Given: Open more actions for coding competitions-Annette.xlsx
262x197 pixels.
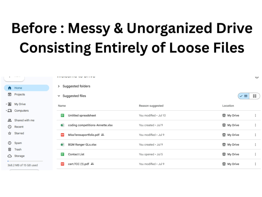Looking at the screenshot, I should point(255,125).
